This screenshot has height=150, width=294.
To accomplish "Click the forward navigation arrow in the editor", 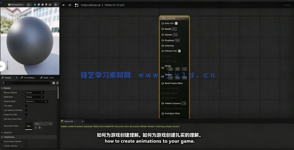I will 69,5.
